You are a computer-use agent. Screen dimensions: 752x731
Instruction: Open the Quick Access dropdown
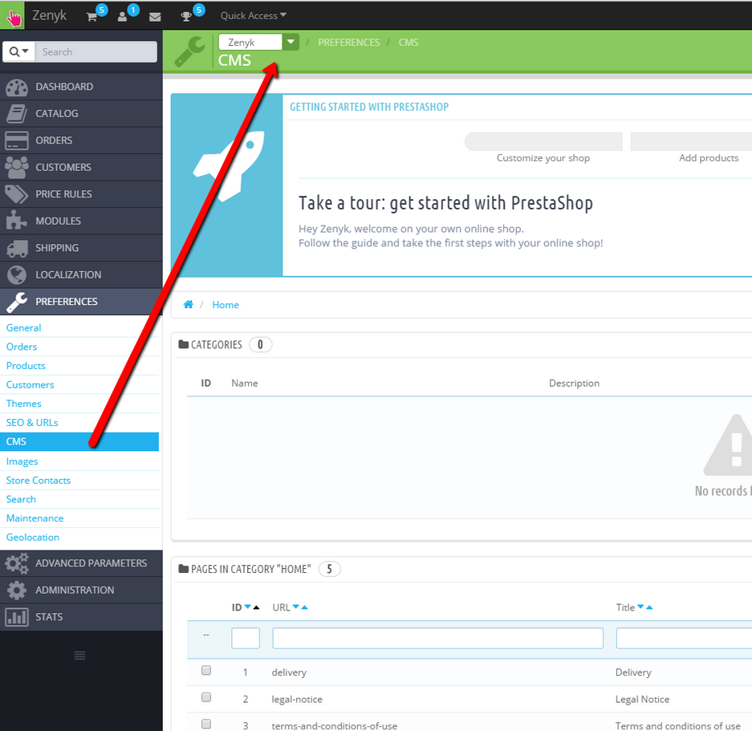click(254, 16)
